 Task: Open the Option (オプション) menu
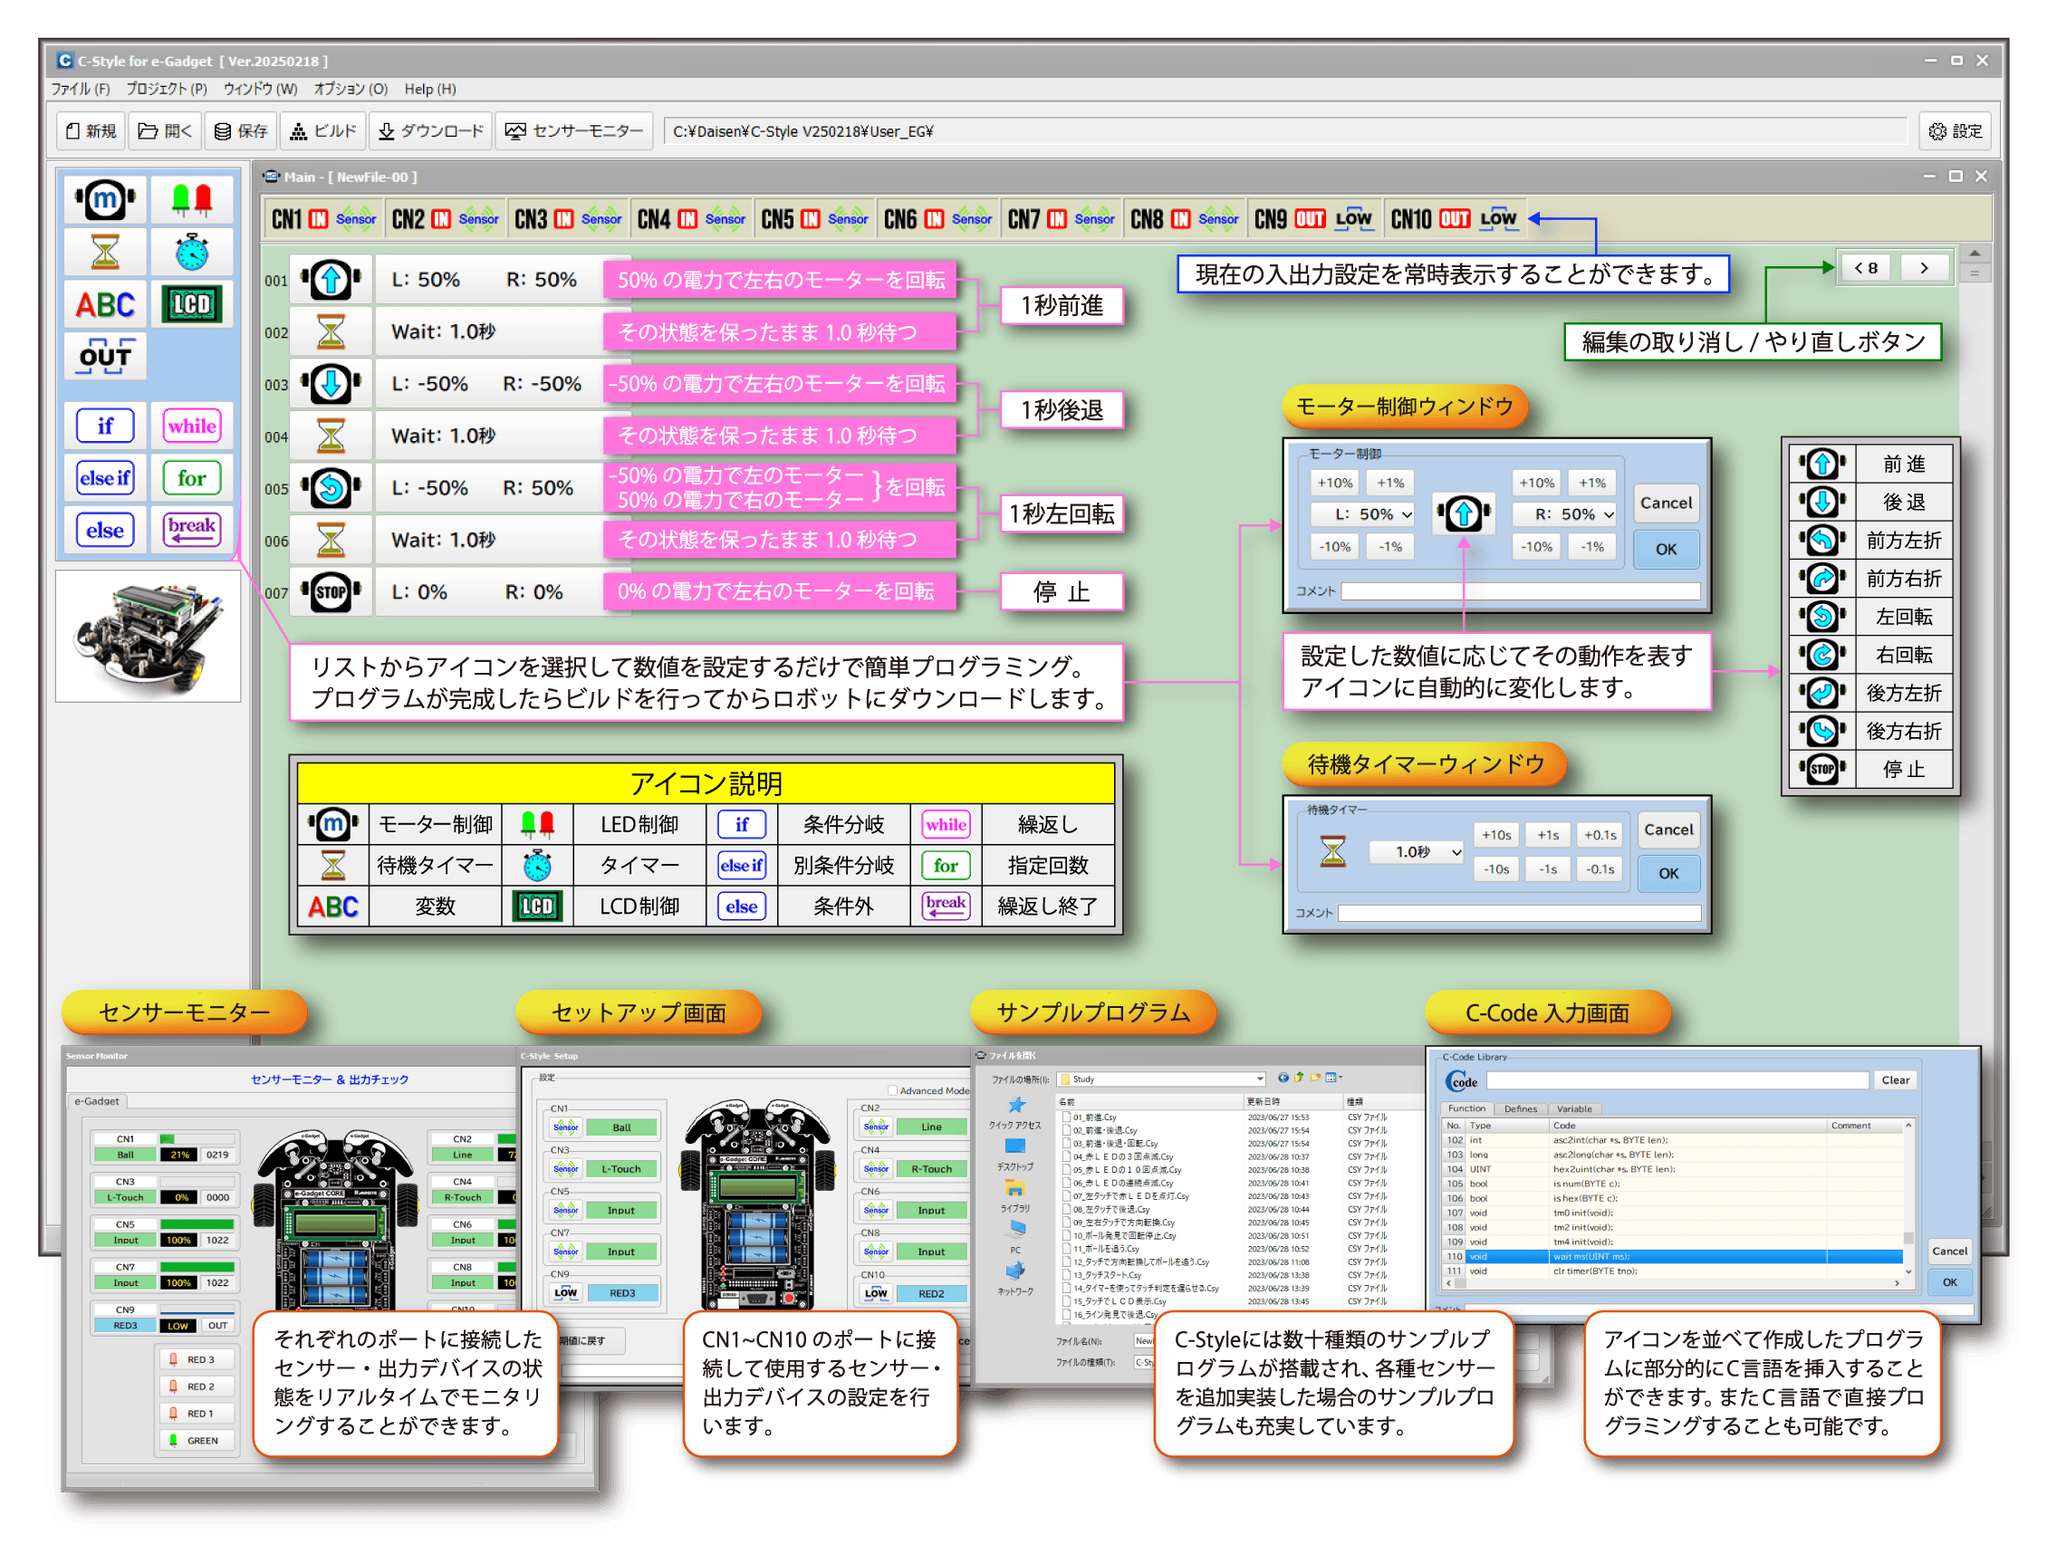351,89
